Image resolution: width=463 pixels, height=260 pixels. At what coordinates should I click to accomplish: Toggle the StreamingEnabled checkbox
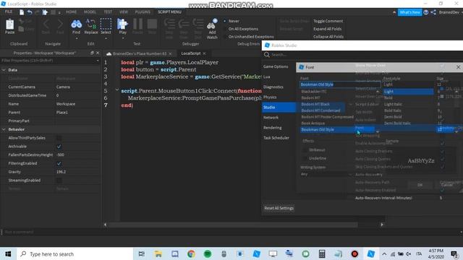pos(59,180)
